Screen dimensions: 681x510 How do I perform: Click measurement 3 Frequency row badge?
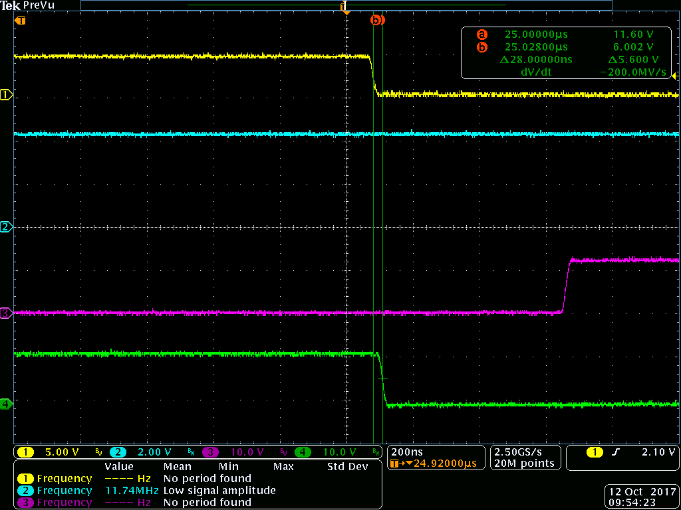[x=26, y=502]
